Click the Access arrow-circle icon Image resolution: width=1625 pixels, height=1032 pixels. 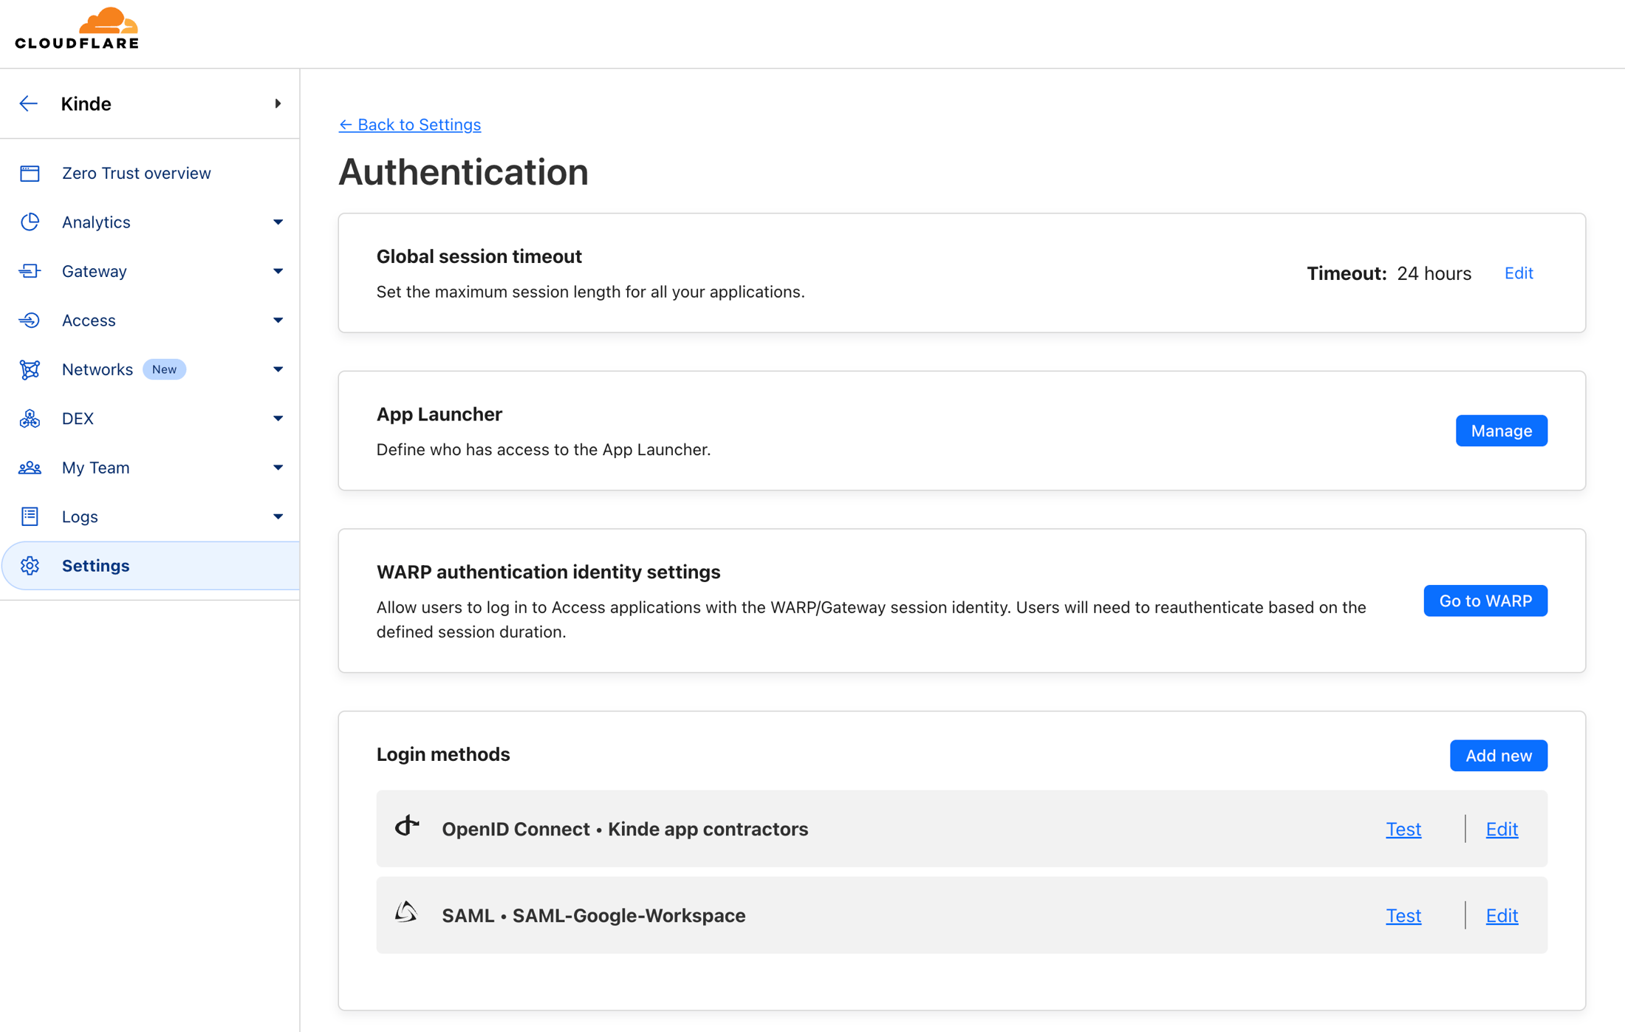[x=30, y=320]
